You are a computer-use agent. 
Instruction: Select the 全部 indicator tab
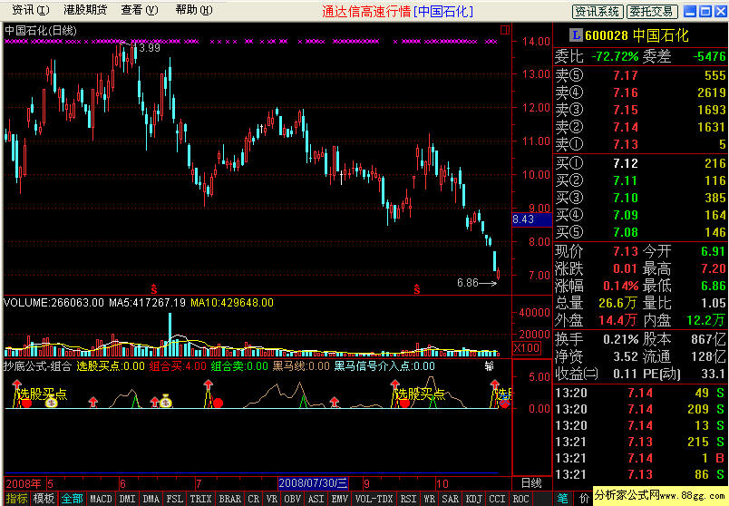(72, 499)
